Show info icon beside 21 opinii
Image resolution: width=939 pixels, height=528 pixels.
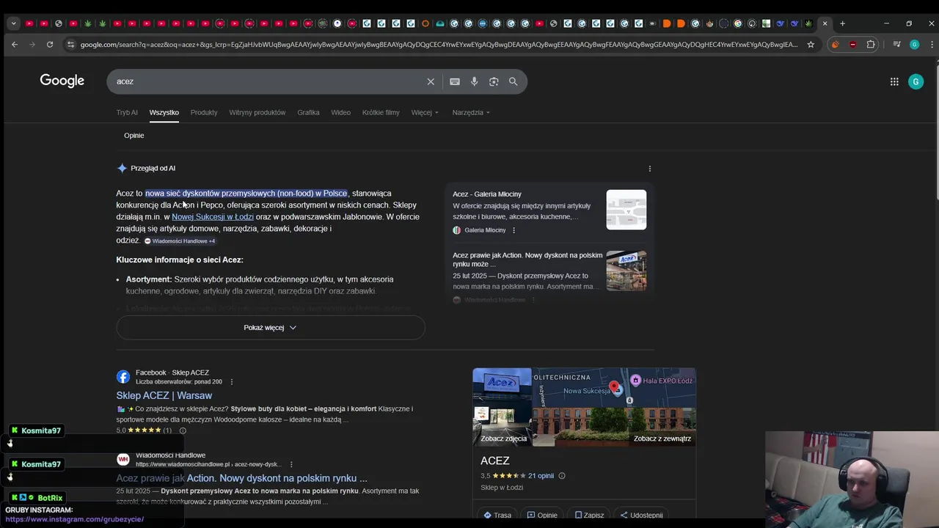coord(562,476)
